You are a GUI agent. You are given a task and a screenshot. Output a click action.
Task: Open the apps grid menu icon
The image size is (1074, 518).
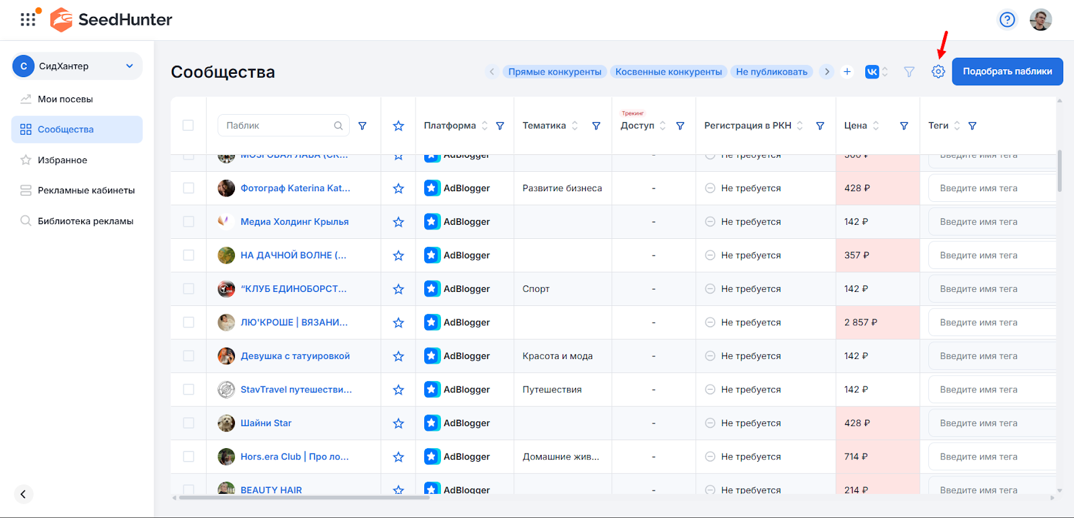pos(28,20)
